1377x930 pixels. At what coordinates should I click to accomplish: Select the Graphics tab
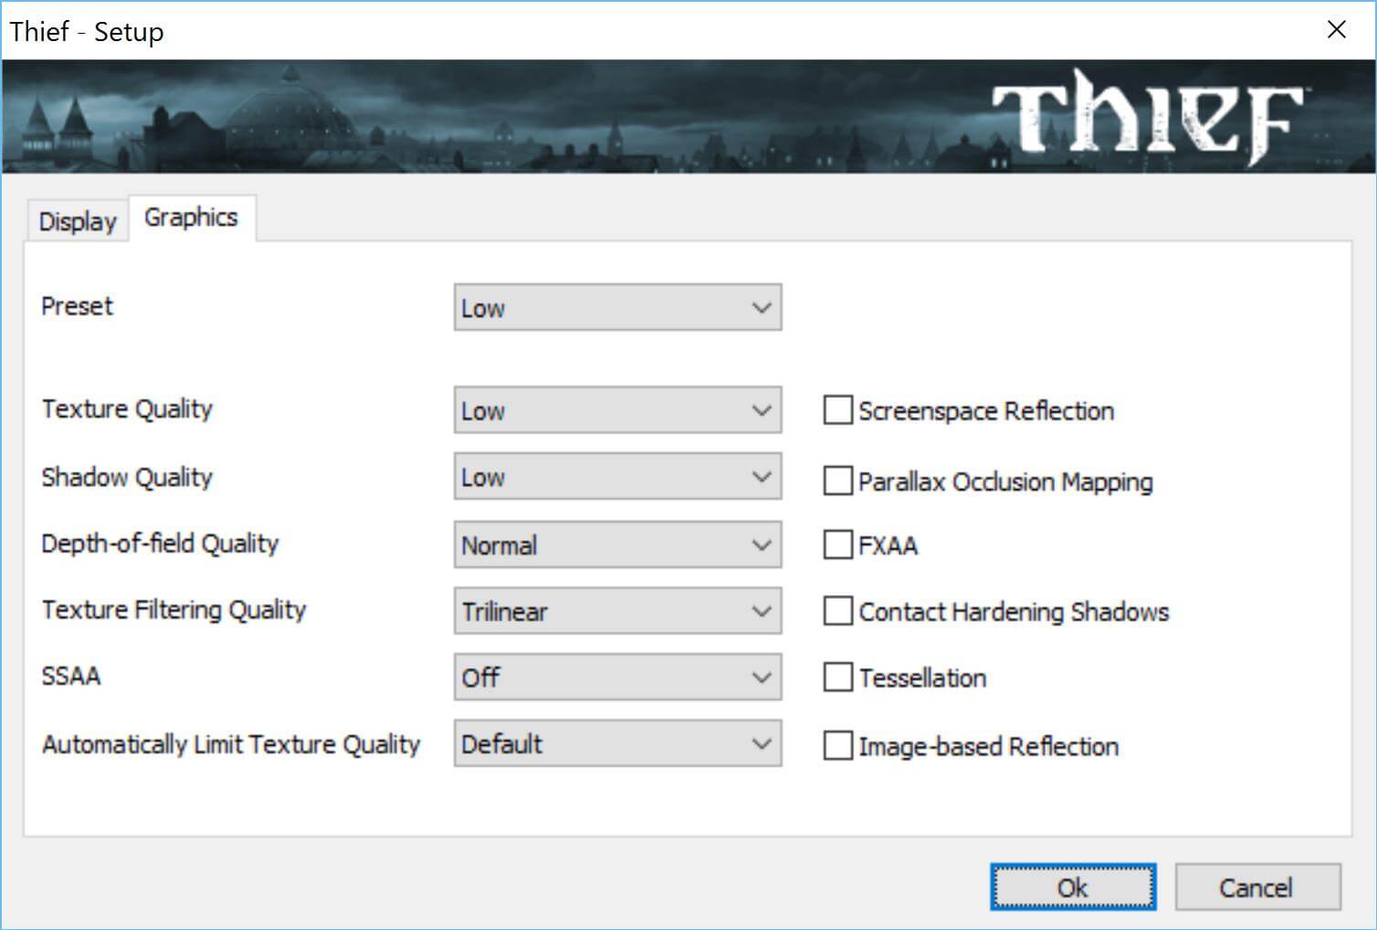(192, 218)
